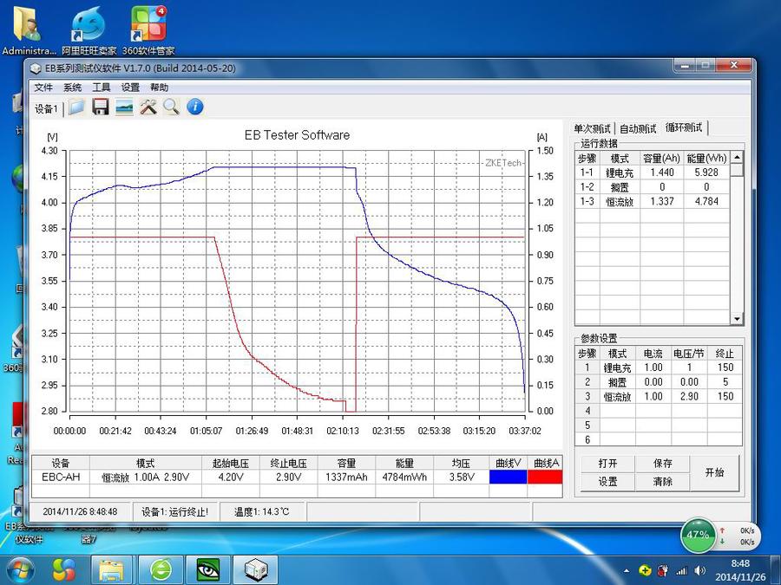
Task: Click step 3 voltage cell 2.90
Action: coord(689,396)
